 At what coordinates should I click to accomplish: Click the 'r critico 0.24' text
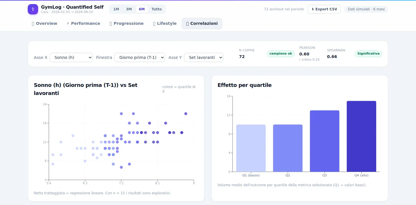[309, 59]
